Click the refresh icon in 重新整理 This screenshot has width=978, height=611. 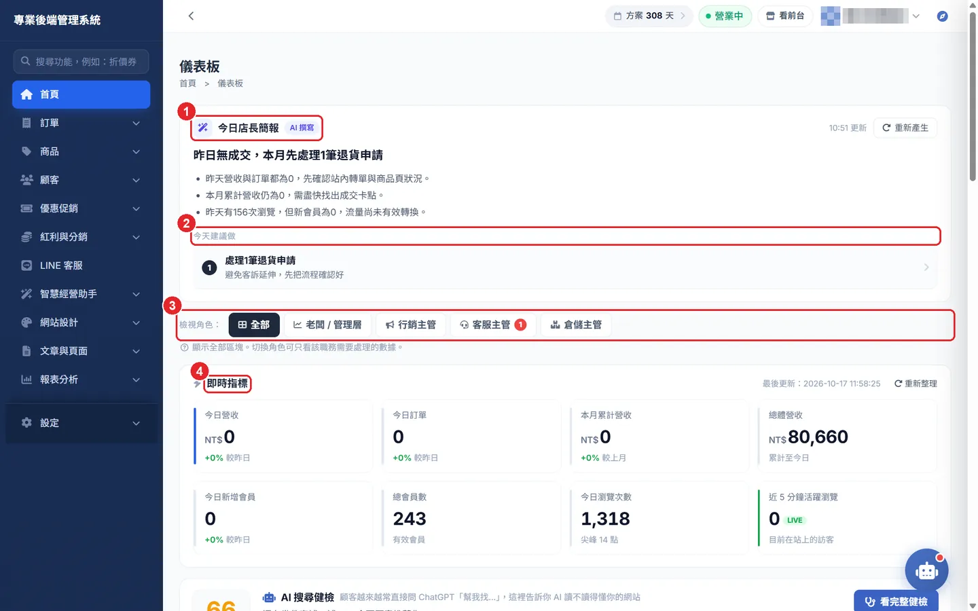pyautogui.click(x=898, y=384)
